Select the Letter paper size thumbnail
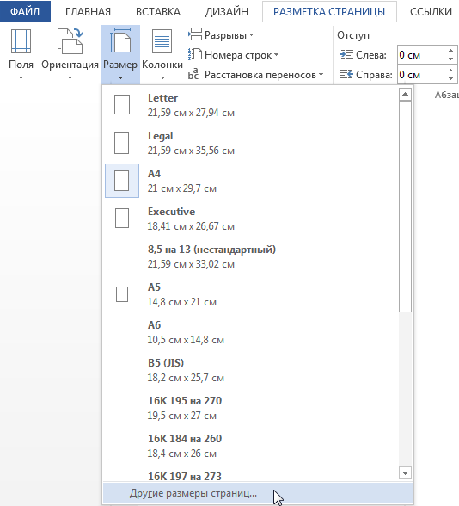The width and height of the screenshot is (459, 506). coord(122,105)
